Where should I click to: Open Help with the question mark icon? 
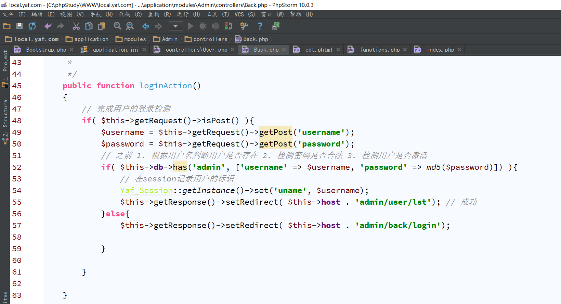260,26
